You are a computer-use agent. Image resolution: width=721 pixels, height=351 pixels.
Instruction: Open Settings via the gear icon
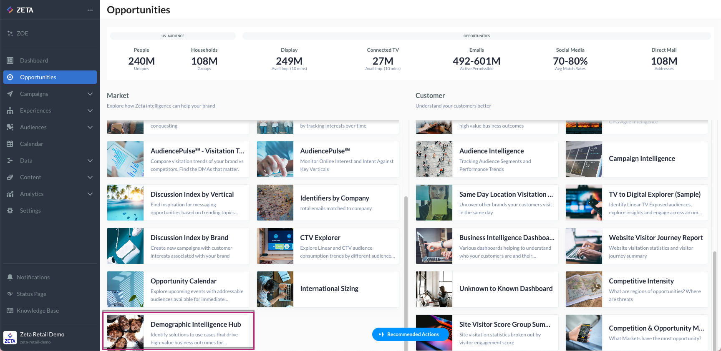coord(10,211)
